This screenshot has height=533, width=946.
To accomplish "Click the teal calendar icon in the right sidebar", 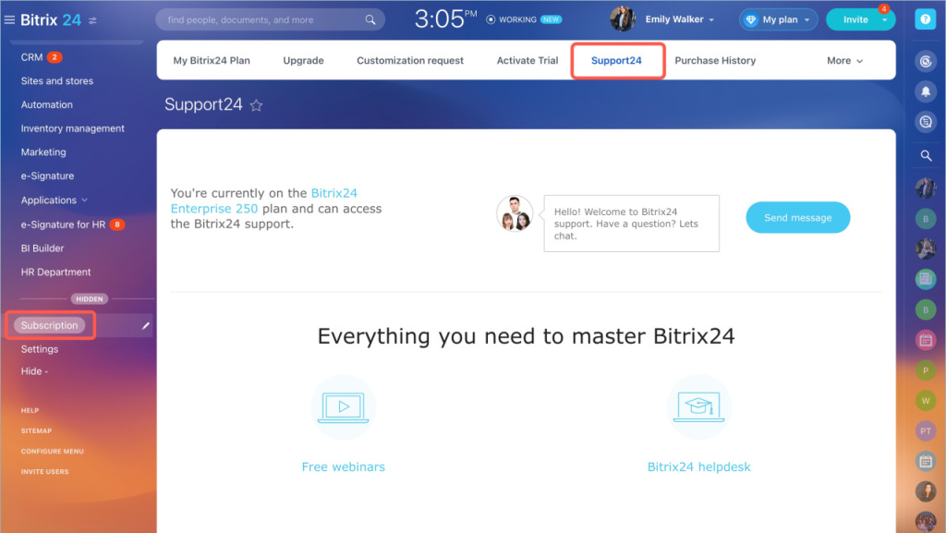I will [x=926, y=461].
